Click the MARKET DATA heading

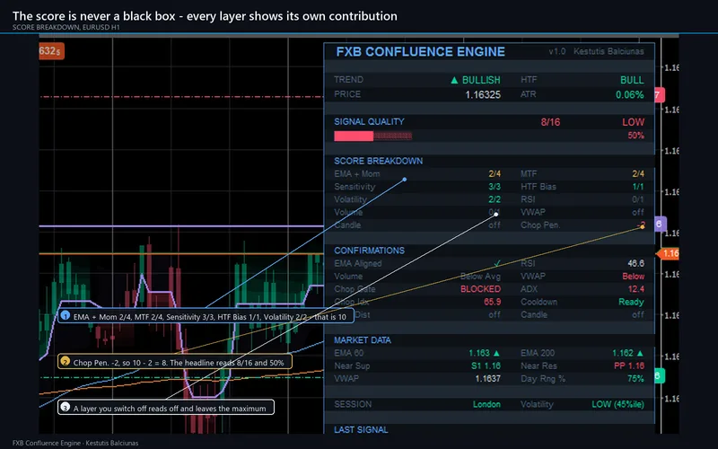click(x=363, y=340)
